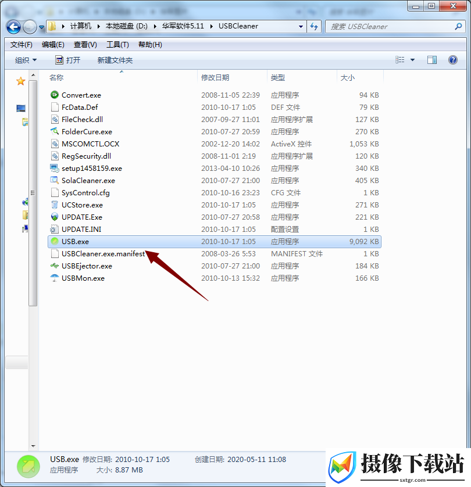Click the FileCheck.dll file icon

point(55,119)
